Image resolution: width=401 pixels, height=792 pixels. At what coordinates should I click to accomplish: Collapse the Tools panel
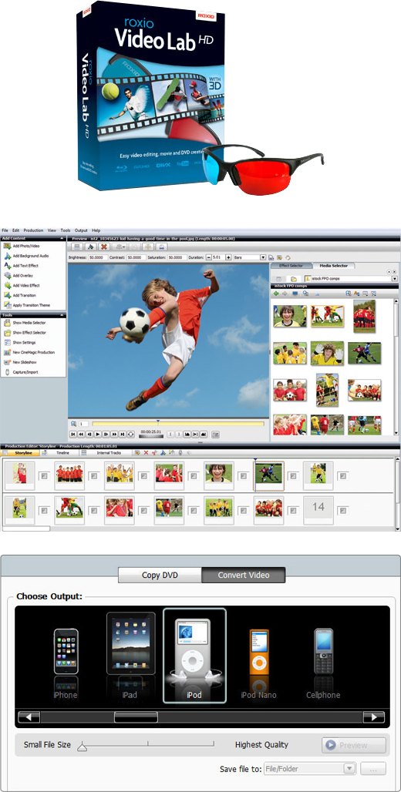[61, 315]
